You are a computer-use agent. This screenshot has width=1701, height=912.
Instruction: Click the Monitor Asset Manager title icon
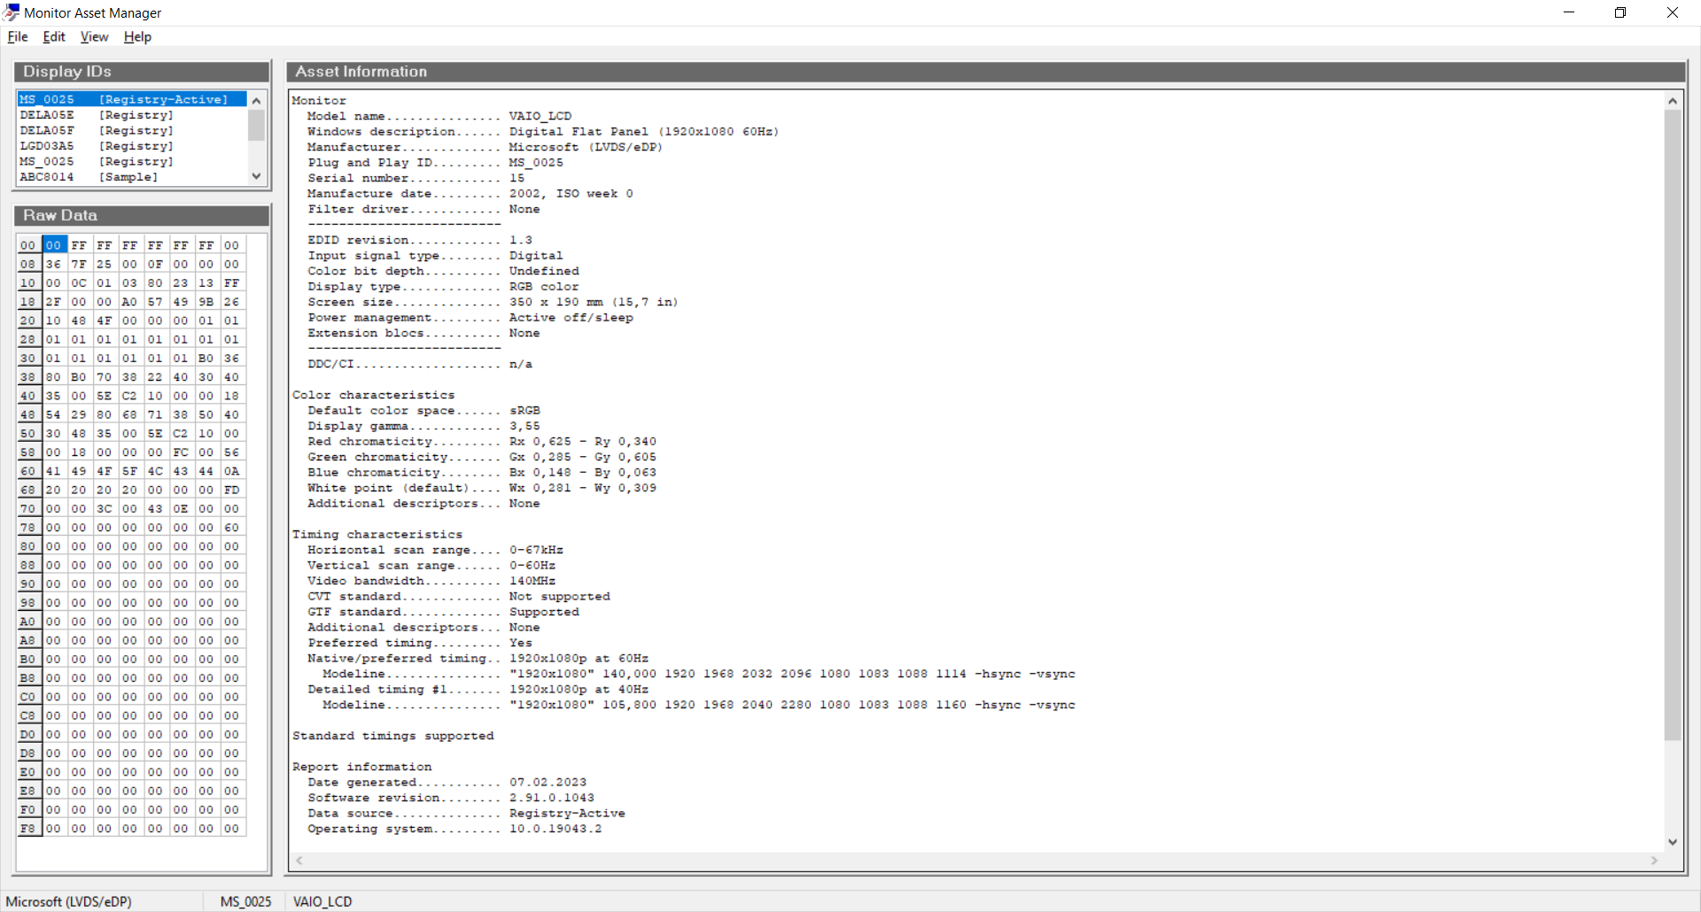click(x=12, y=12)
